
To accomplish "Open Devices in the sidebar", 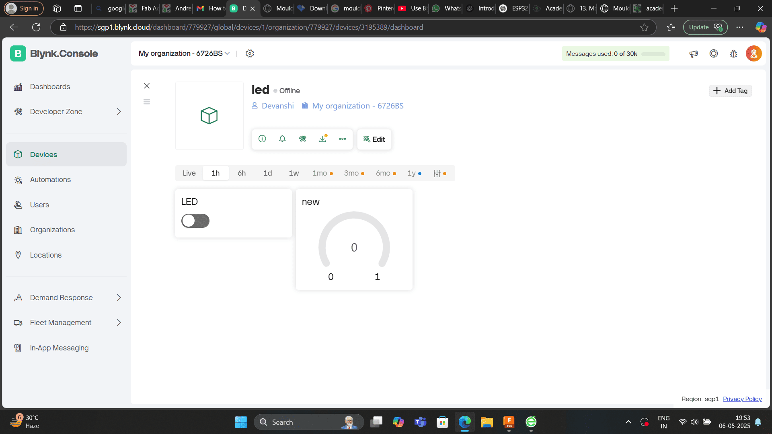I will 66,154.
